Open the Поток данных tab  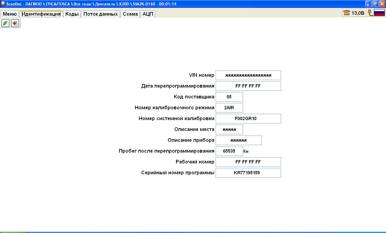(x=100, y=14)
